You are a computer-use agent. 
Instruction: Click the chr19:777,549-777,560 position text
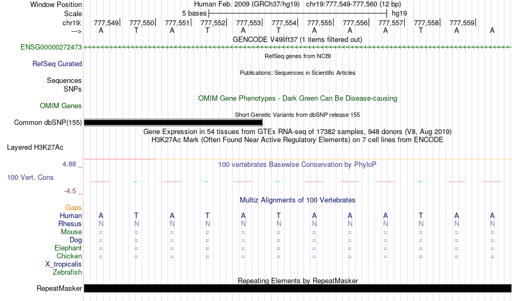pos(354,4)
